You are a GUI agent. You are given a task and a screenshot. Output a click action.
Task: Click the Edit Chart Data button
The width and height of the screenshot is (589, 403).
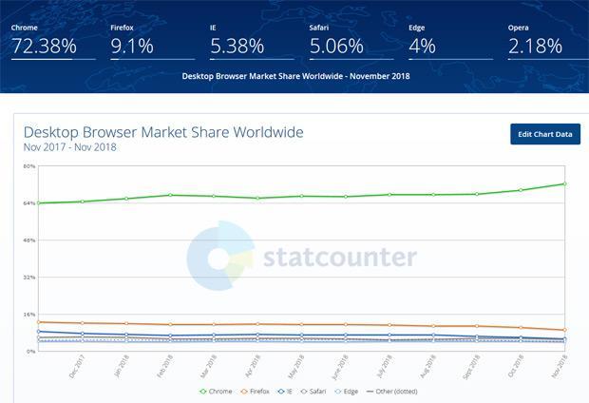(x=545, y=134)
